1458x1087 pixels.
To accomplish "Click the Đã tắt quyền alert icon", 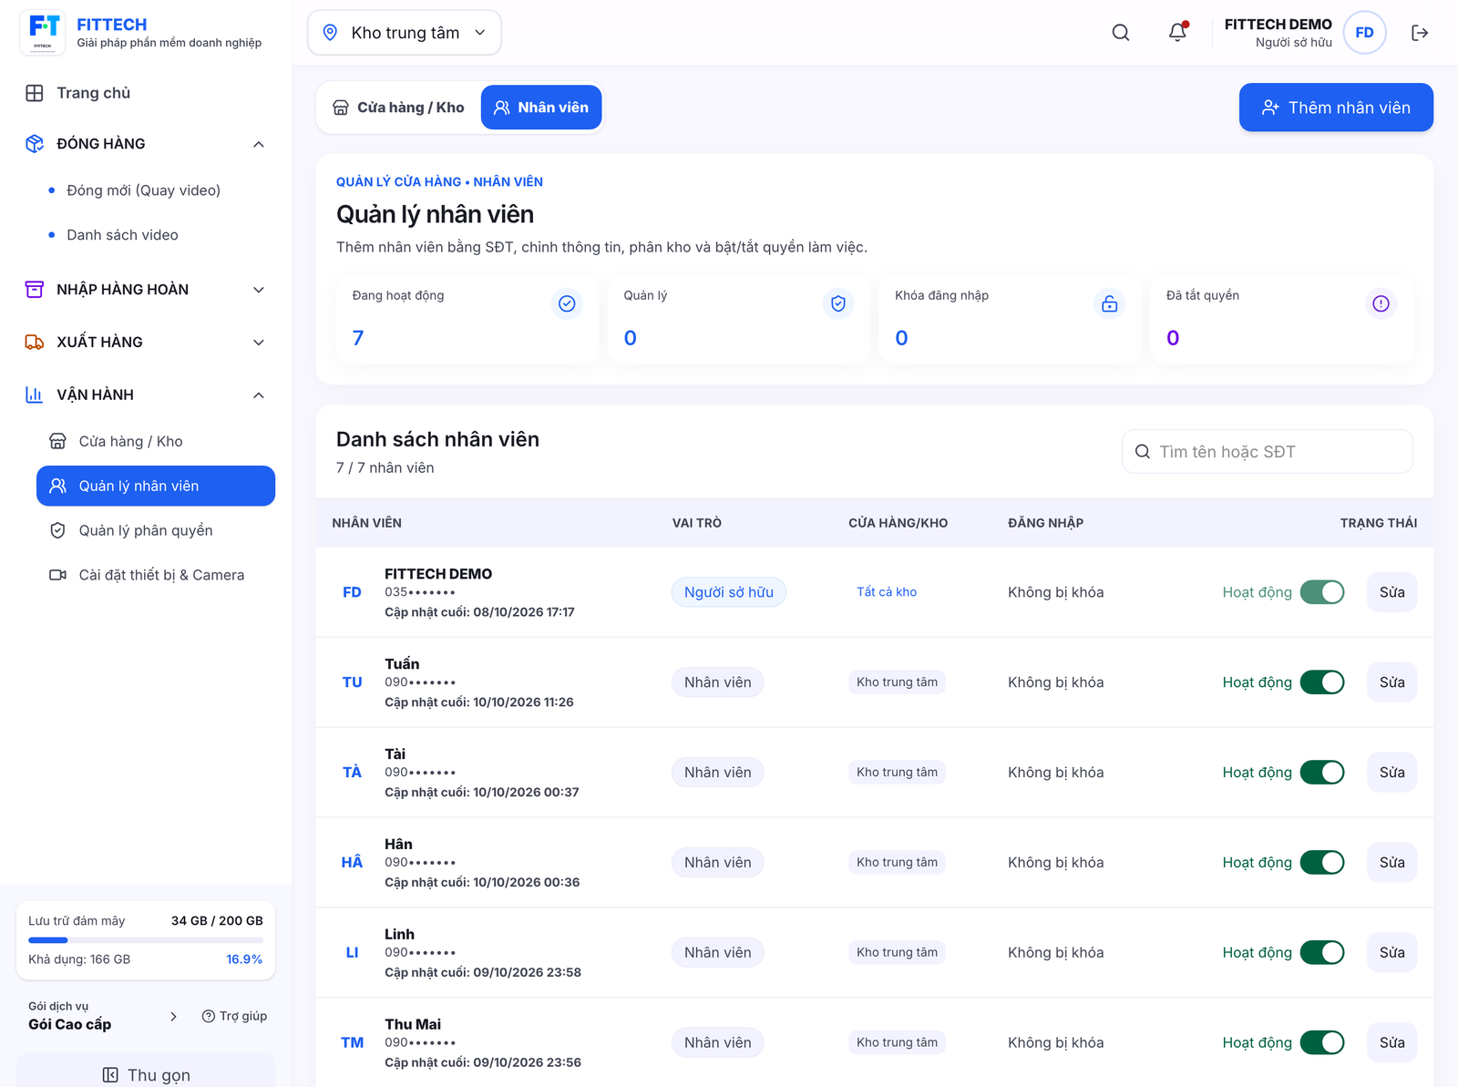I will [x=1381, y=303].
